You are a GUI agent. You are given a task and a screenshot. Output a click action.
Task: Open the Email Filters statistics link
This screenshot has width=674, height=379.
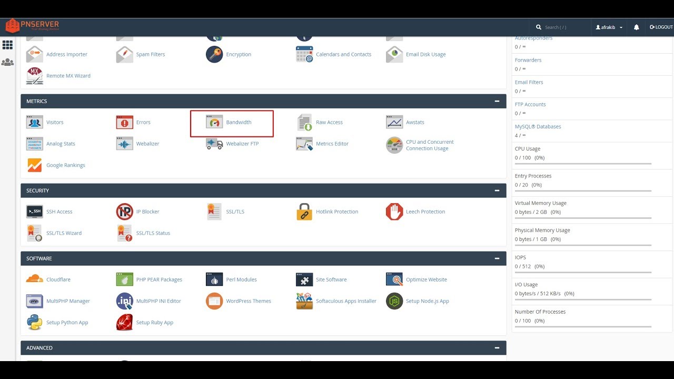click(x=529, y=82)
